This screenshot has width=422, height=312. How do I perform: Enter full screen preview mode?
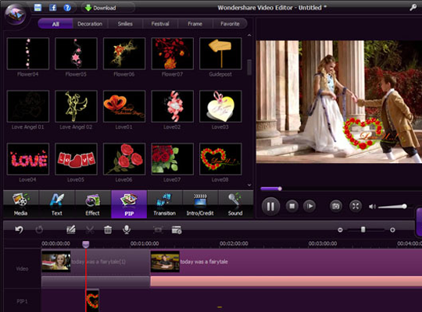pos(356,206)
